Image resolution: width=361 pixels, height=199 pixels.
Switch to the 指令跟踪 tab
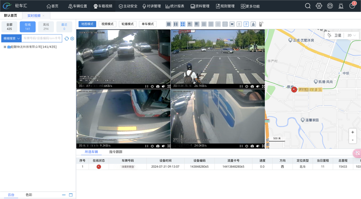click(x=116, y=152)
